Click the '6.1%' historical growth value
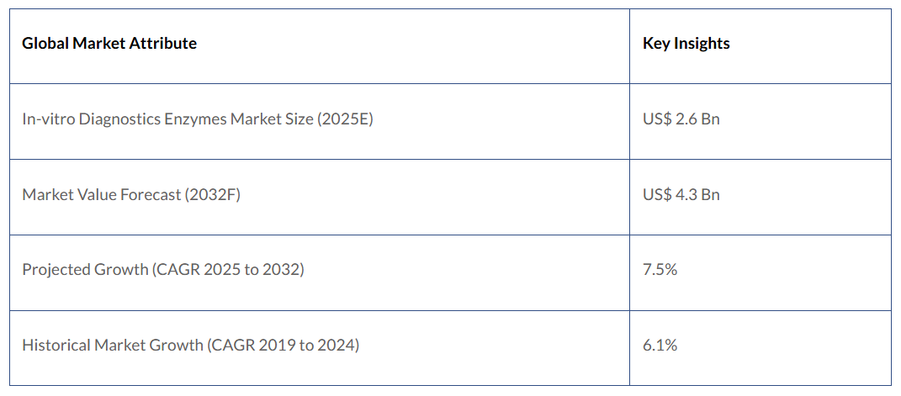This screenshot has height=396, width=901. coord(660,346)
